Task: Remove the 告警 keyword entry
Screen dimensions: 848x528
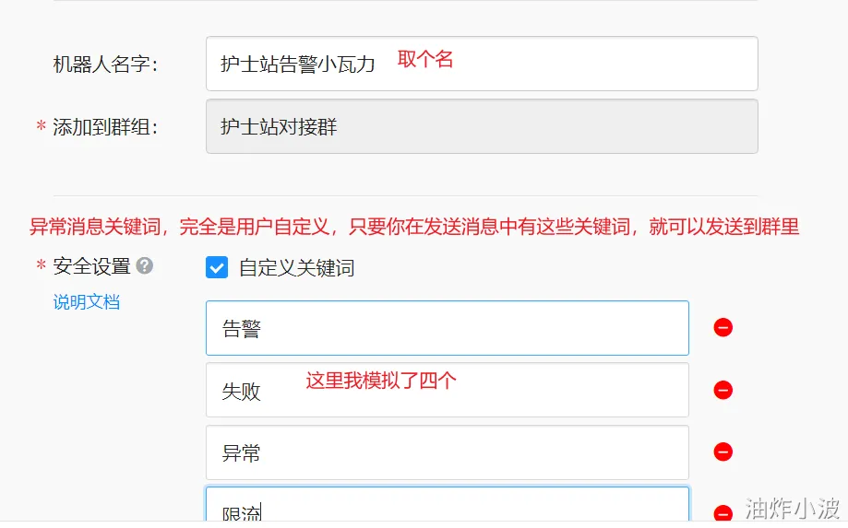Action: tap(723, 327)
